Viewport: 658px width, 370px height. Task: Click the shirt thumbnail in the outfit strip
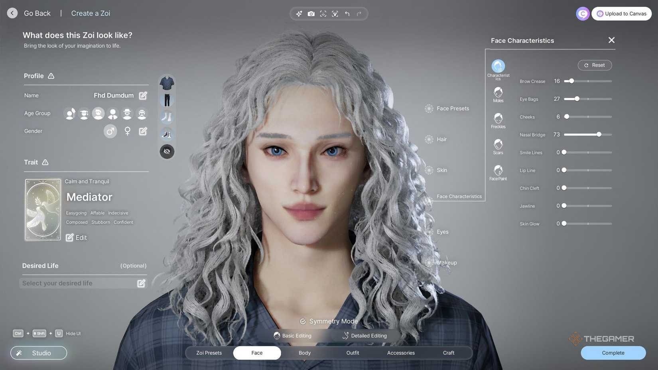167,83
